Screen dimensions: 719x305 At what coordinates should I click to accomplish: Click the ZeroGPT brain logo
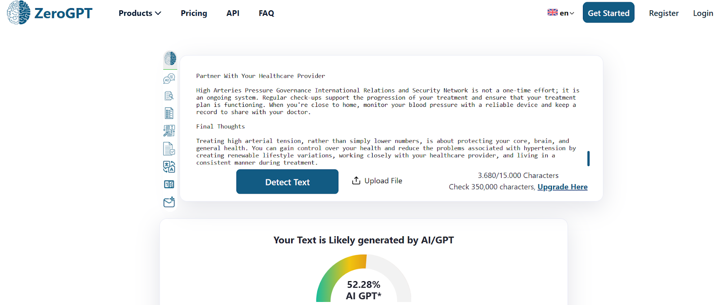point(19,12)
